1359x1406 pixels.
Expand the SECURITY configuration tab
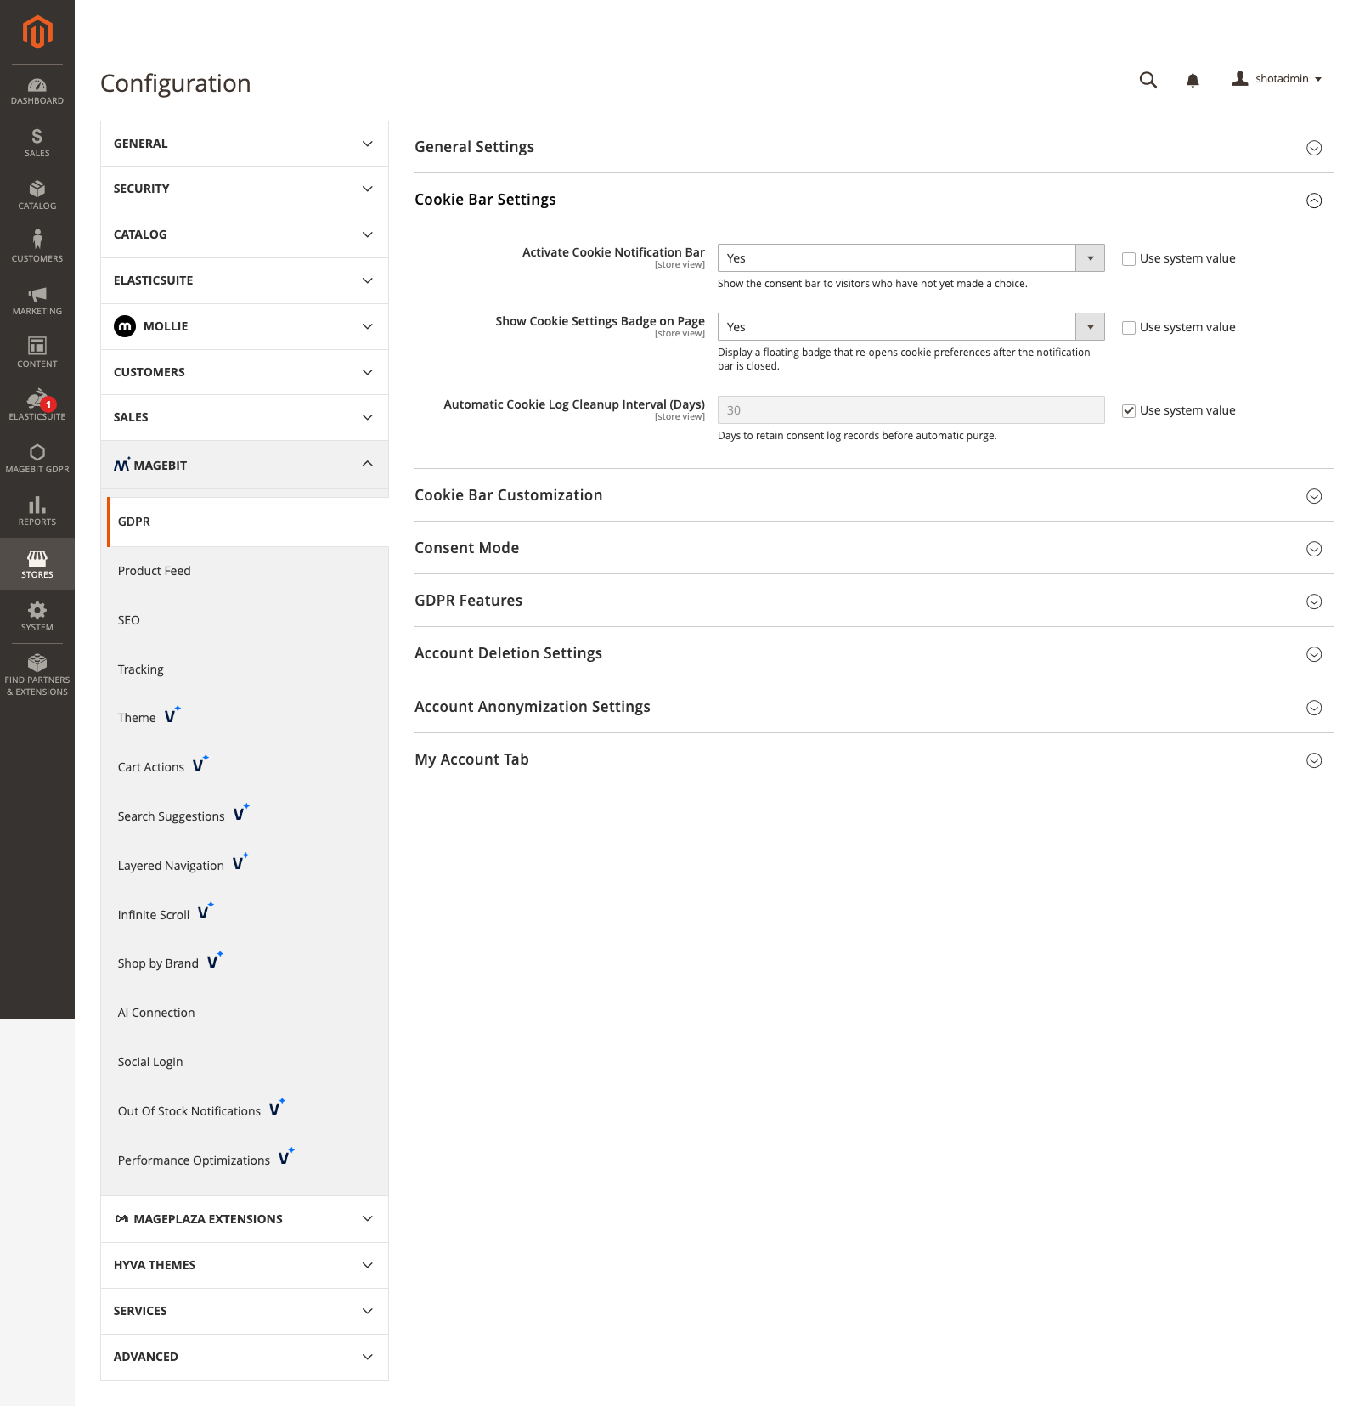coord(245,189)
